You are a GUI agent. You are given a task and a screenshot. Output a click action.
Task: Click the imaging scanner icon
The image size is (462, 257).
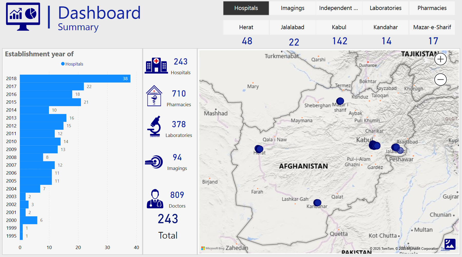(x=154, y=162)
